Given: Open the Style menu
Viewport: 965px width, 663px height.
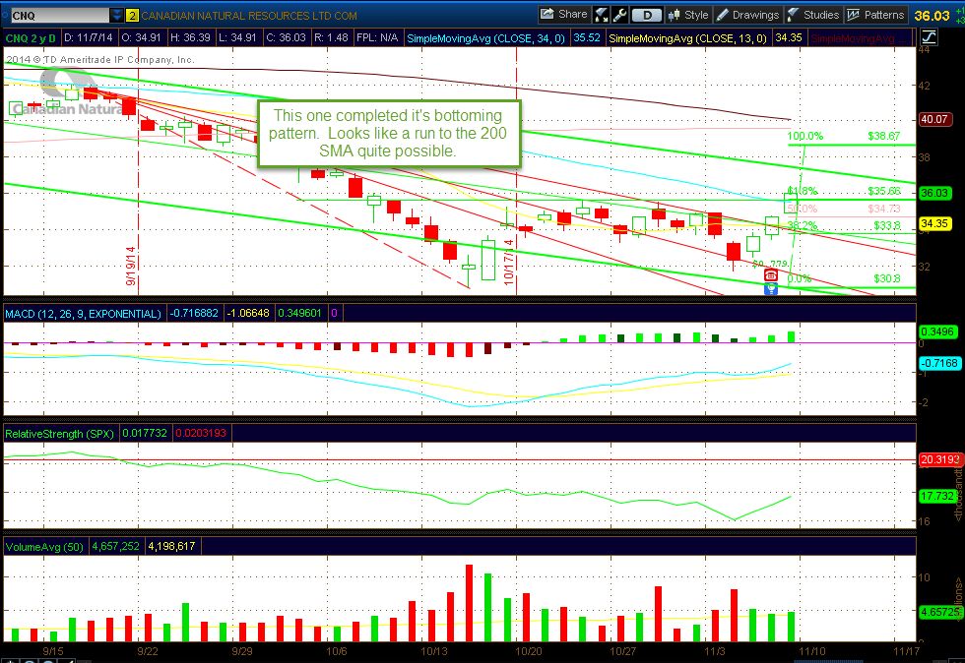Looking at the screenshot, I should 688,15.
